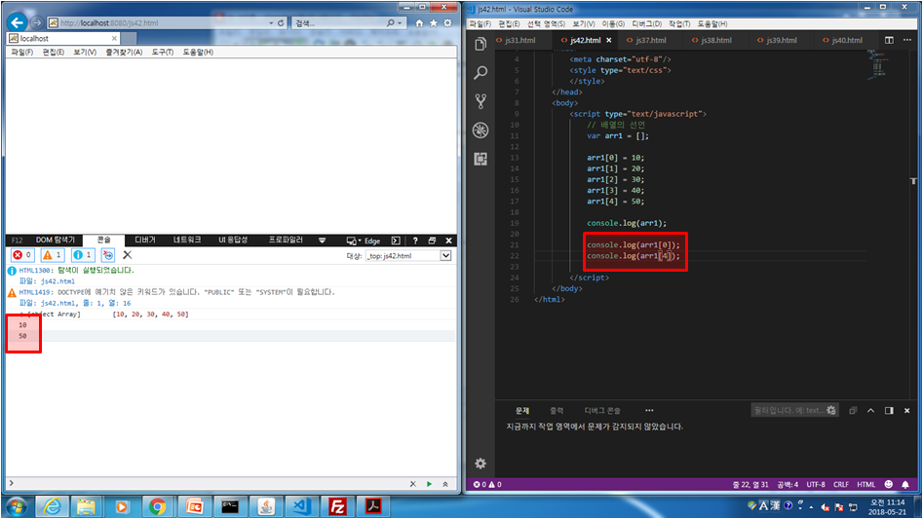The image size is (923, 519).
Task: Refresh the page in Internet Explorer
Action: click(281, 23)
